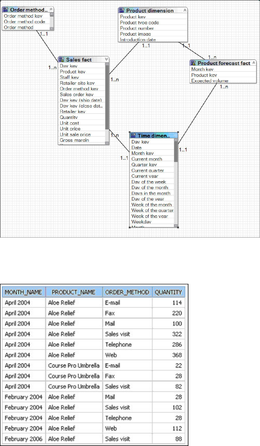Select the PRODUCT_NAME column header

[74, 292]
